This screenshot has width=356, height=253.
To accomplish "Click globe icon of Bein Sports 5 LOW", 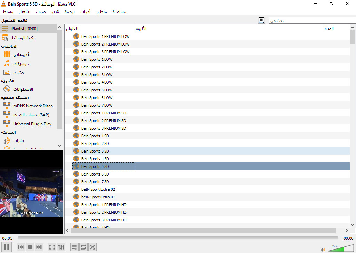I will [76, 90].
